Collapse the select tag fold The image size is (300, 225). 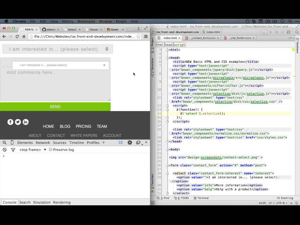(168, 173)
